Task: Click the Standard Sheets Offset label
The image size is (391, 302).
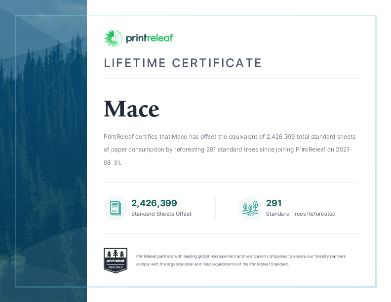Action: [161, 214]
